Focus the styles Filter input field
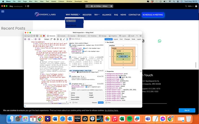Screen dimensions: 199x124 (x=81, y=103)
